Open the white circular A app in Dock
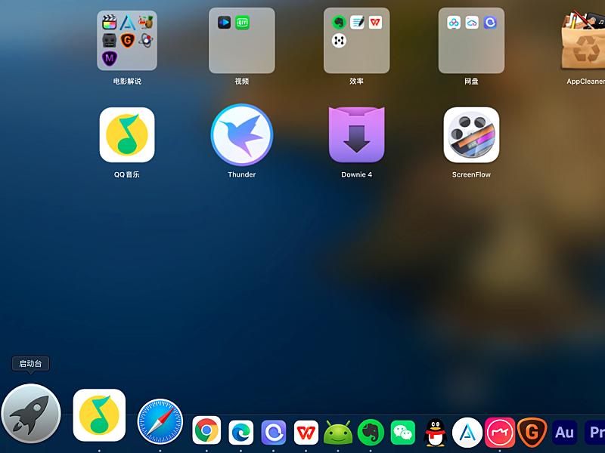Image resolution: width=605 pixels, height=453 pixels. point(467,433)
